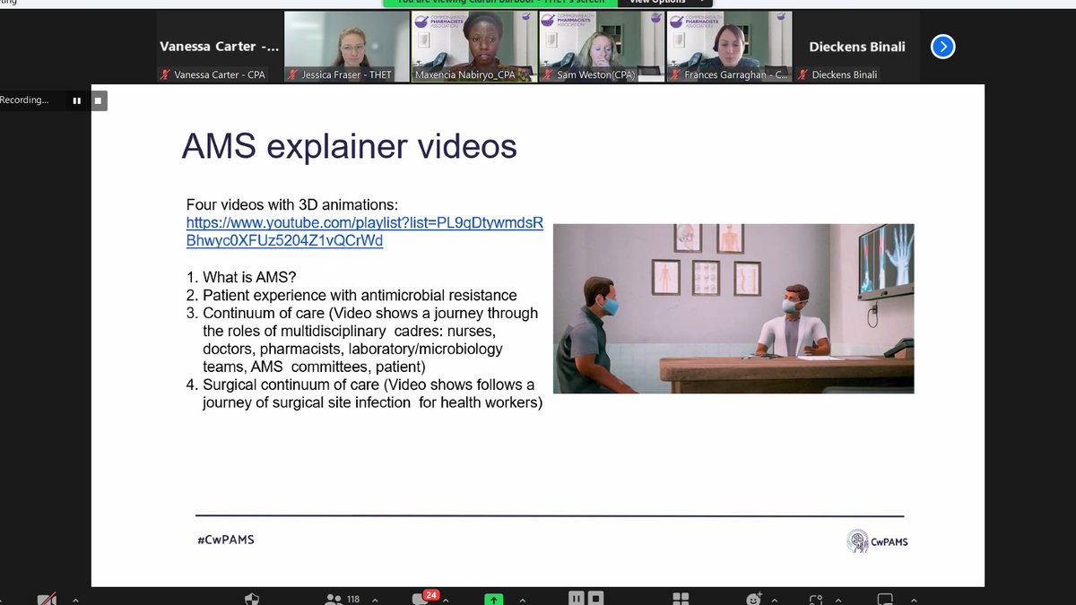Pause the recording from the Recording indicator
This screenshot has width=1076, height=605.
tap(77, 100)
